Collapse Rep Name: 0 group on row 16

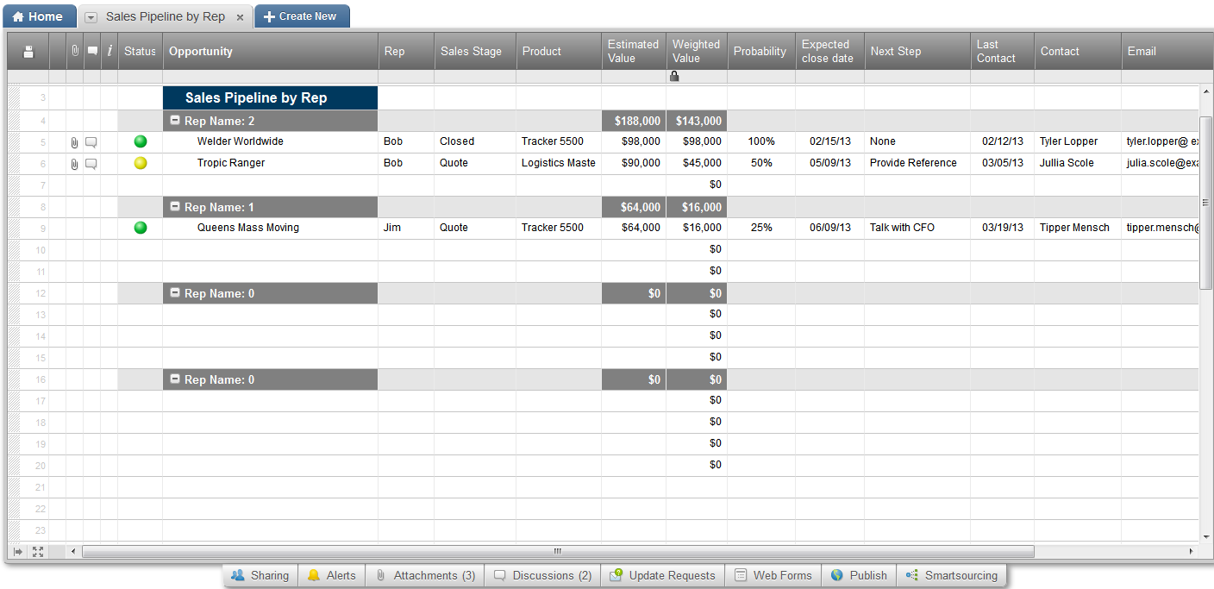(x=175, y=379)
